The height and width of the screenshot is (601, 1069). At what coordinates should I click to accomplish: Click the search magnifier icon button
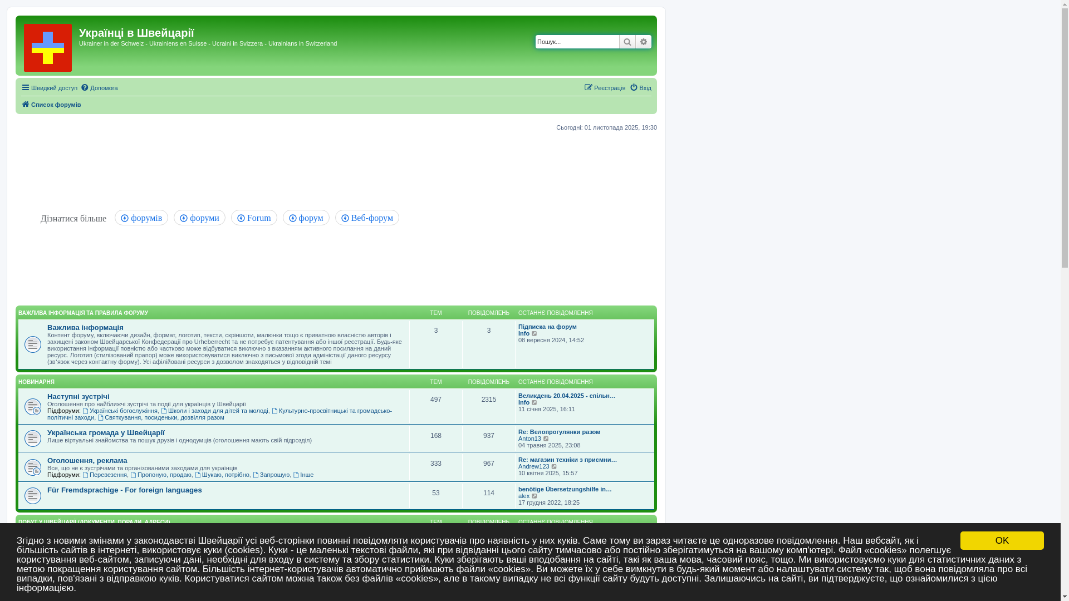(627, 42)
